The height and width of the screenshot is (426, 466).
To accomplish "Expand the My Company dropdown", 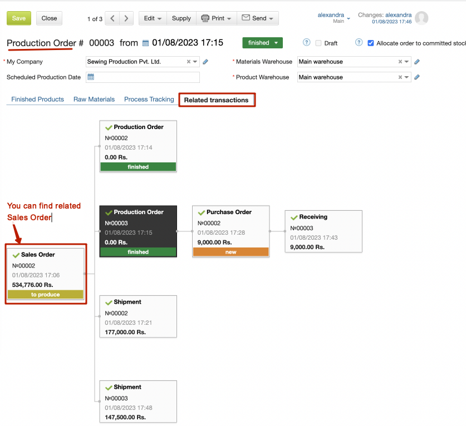I will point(195,62).
